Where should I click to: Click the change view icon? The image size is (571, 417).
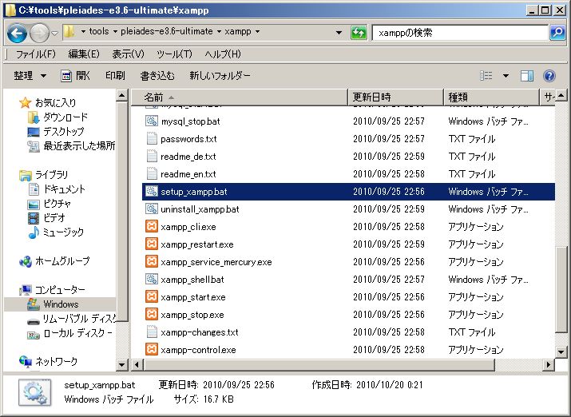tap(486, 76)
